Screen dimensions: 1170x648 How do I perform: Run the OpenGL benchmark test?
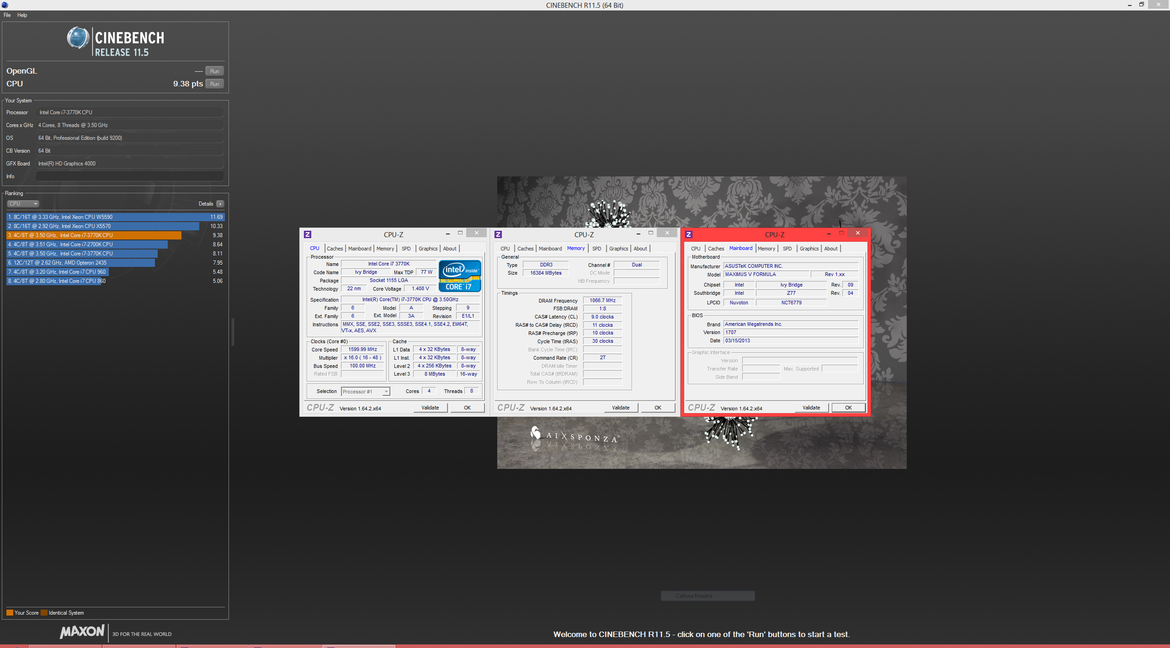point(214,71)
